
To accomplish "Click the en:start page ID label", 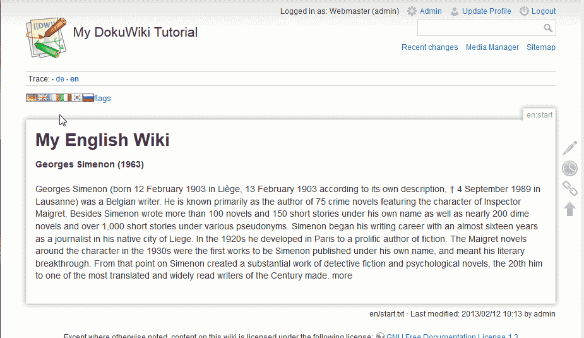I will tap(539, 115).
